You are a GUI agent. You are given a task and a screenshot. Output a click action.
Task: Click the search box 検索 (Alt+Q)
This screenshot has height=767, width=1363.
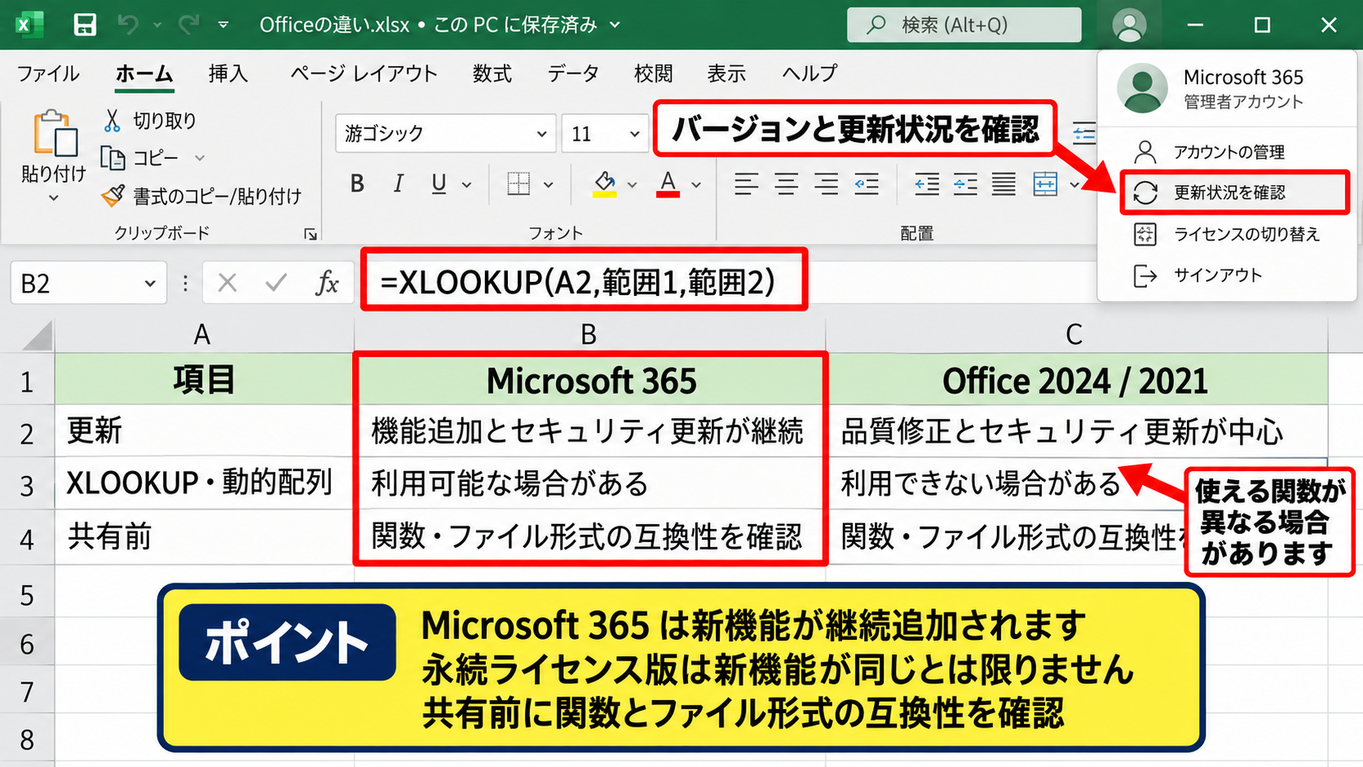[964, 24]
